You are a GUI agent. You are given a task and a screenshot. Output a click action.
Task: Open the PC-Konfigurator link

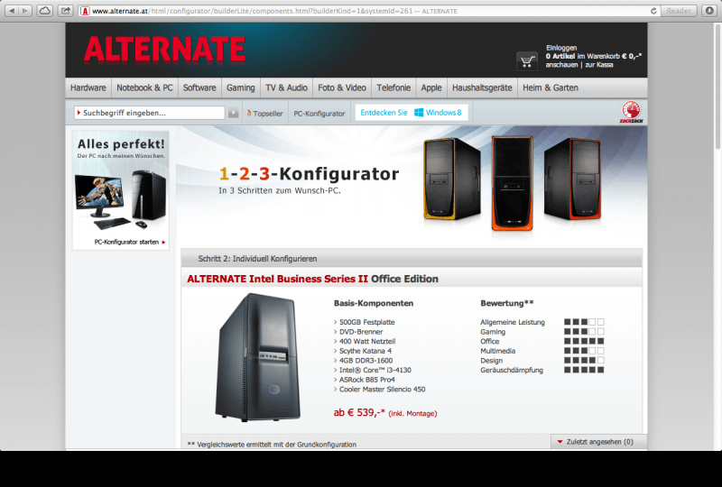coord(319,114)
